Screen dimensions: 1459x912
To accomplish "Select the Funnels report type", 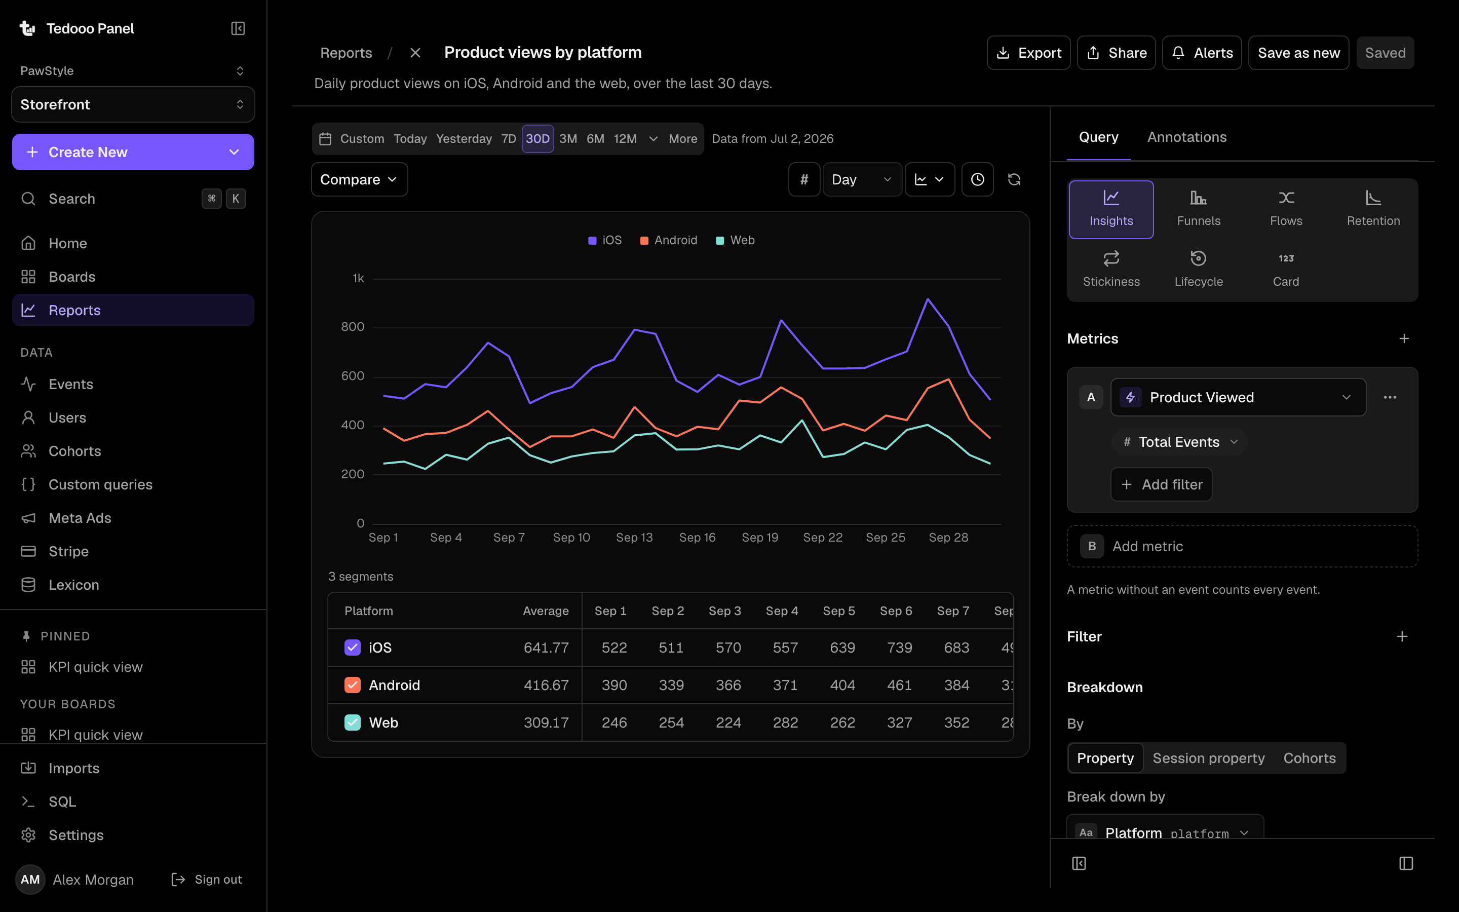I will (1199, 209).
